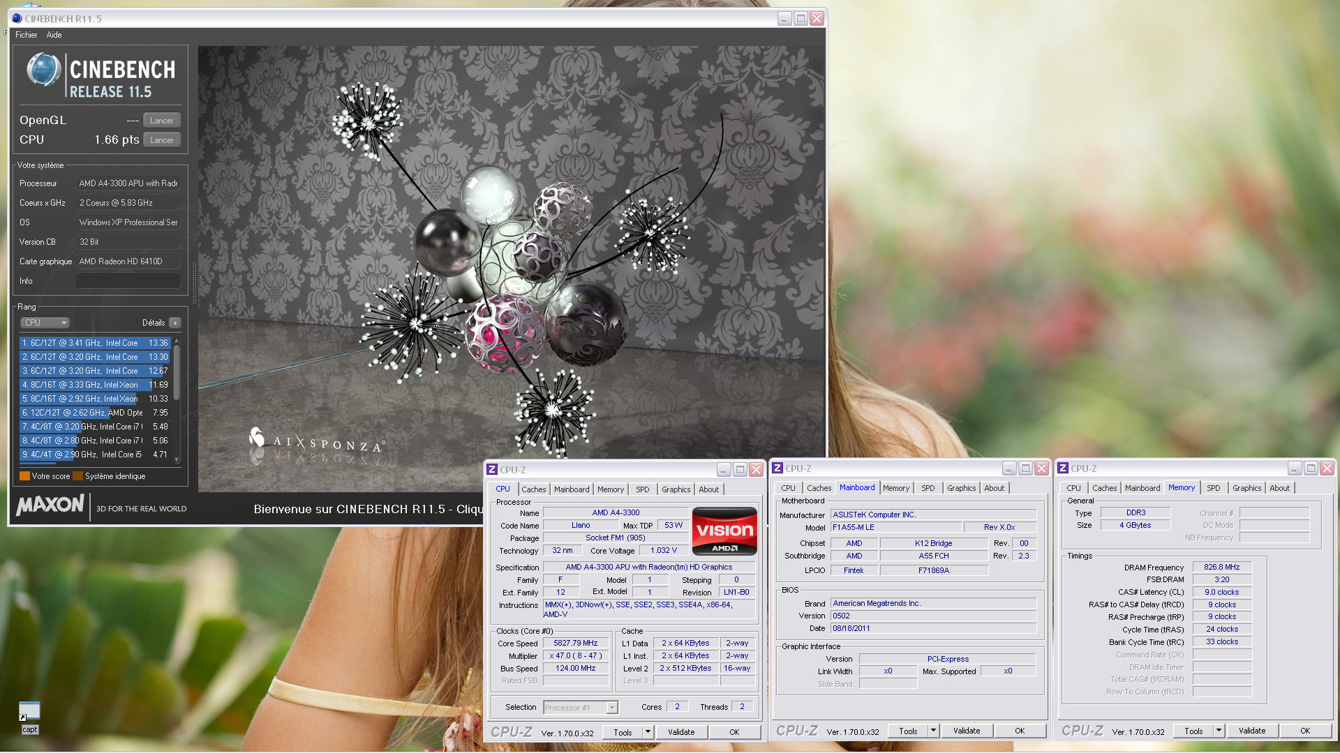Click the Info input field
The width and height of the screenshot is (1340, 753).
(x=128, y=281)
